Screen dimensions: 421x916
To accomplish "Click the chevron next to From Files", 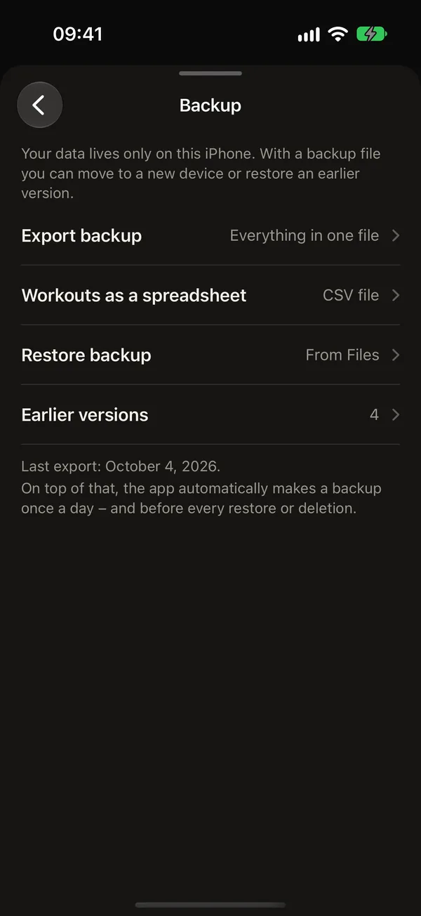I will 396,355.
